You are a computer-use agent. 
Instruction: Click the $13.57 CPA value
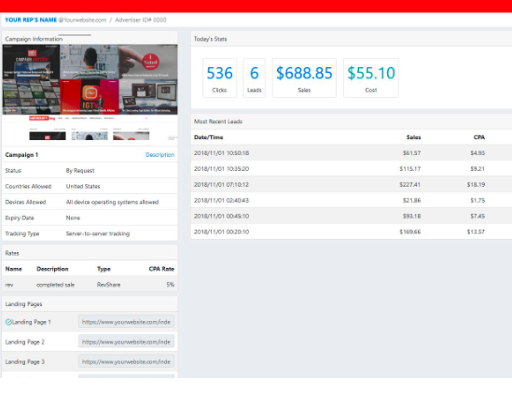[476, 232]
